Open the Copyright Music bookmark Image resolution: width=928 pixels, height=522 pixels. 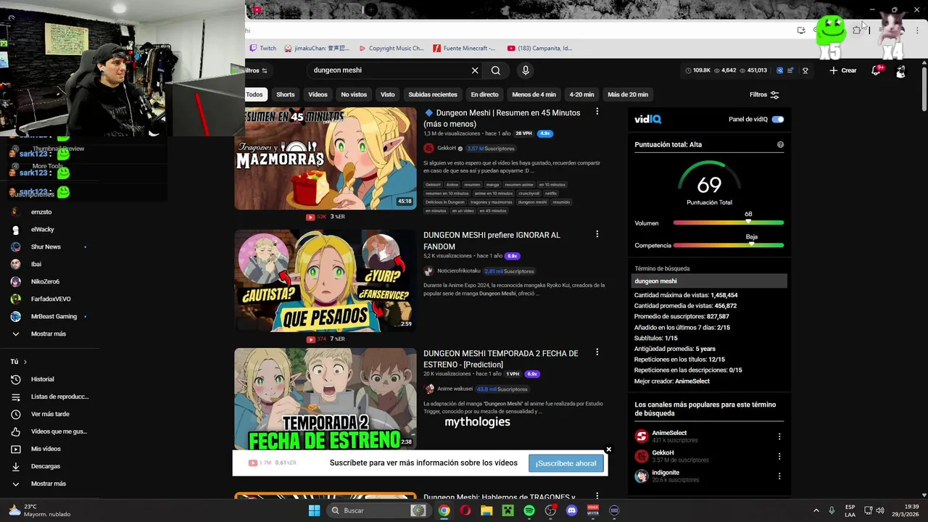[x=391, y=49]
